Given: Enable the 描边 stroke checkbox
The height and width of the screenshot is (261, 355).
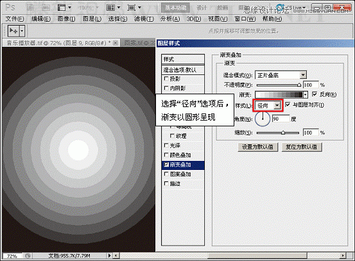Looking at the screenshot, I should [166, 183].
